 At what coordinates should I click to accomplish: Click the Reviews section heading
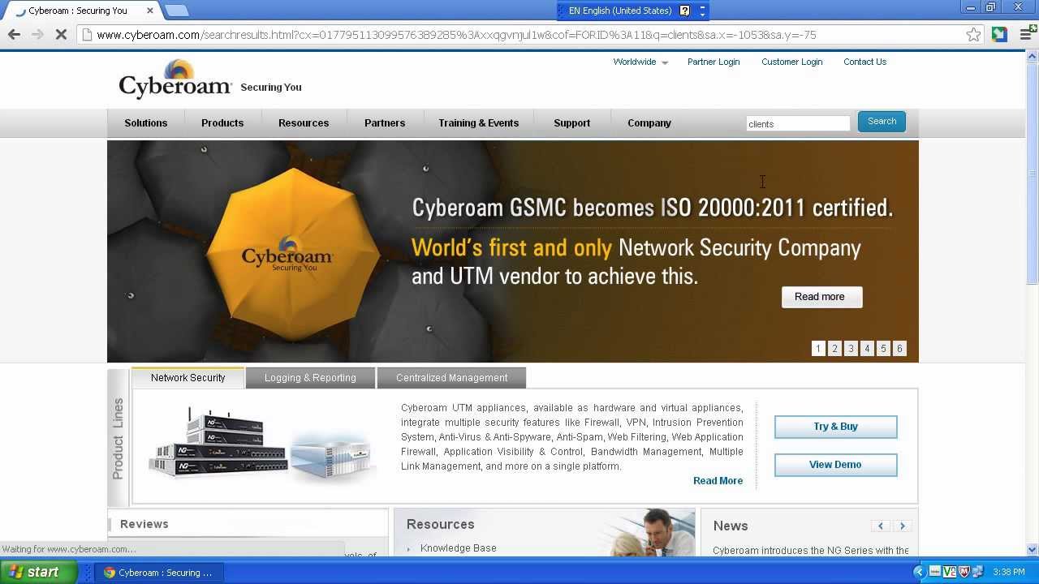click(144, 524)
